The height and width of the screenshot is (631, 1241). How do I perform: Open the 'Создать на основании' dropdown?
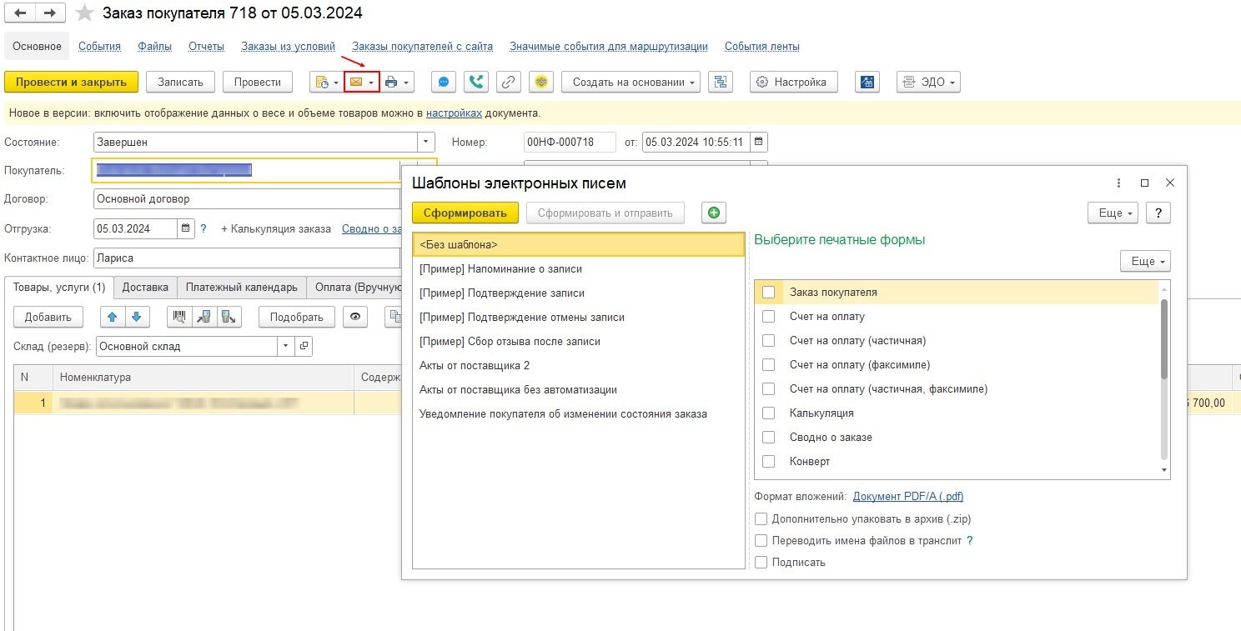click(x=631, y=82)
